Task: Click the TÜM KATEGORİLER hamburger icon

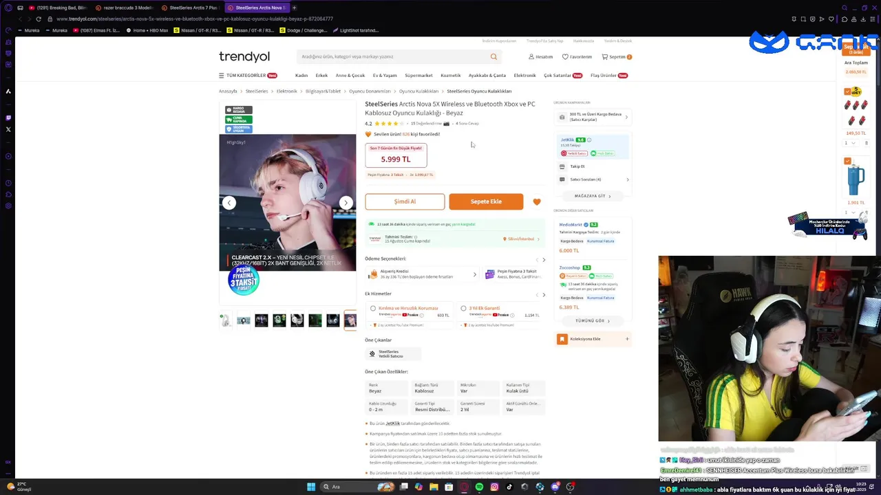Action: click(x=222, y=76)
